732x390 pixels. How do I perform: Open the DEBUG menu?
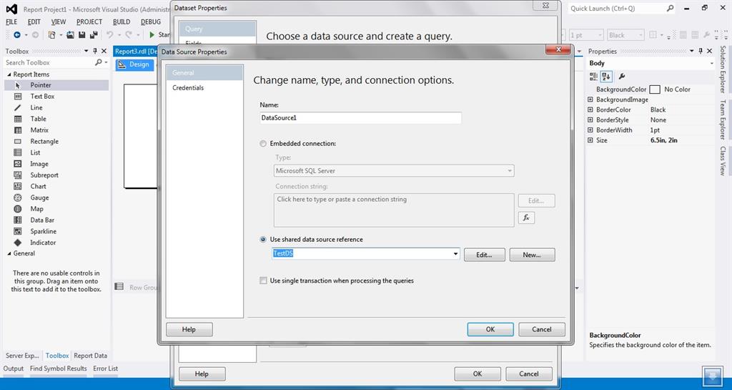click(x=151, y=22)
